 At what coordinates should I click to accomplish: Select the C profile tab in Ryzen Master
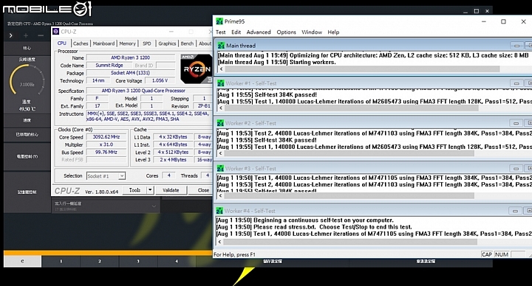click(22, 261)
